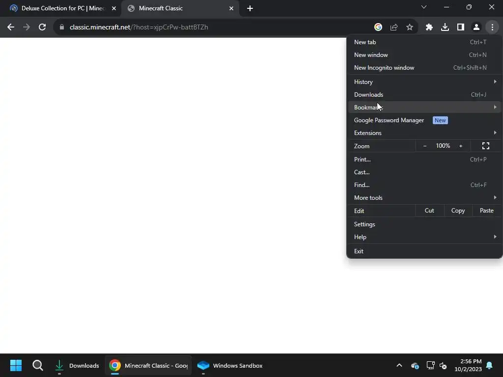The width and height of the screenshot is (503, 377).
Task: Click Copy in the Edit row
Action: pos(458,211)
